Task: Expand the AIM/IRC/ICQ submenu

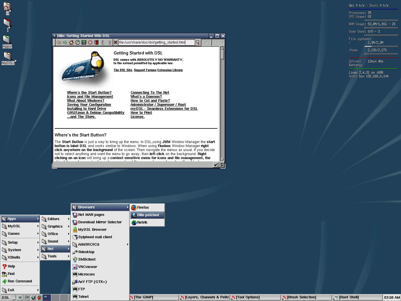Action: (x=100, y=245)
